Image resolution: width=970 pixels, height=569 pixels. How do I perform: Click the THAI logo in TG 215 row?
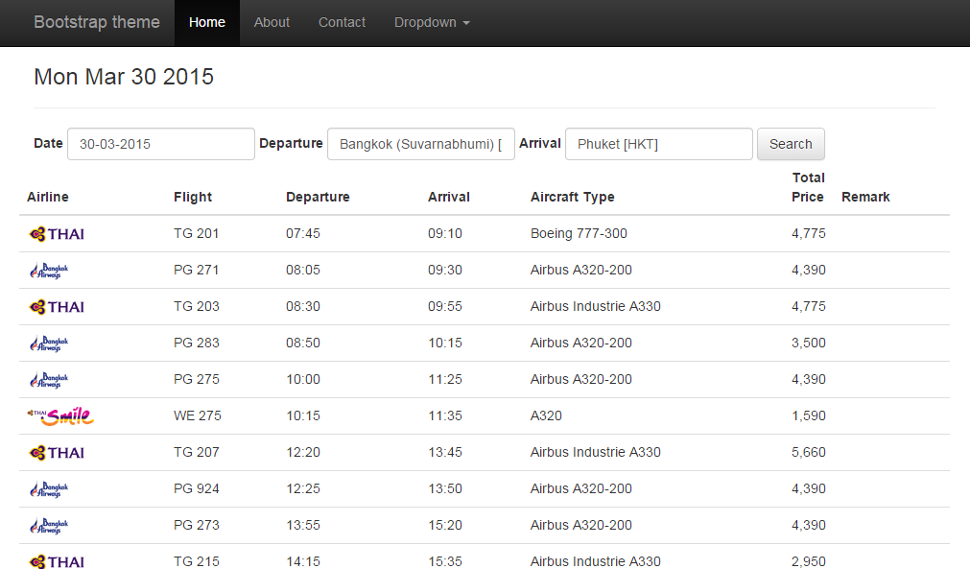(57, 561)
